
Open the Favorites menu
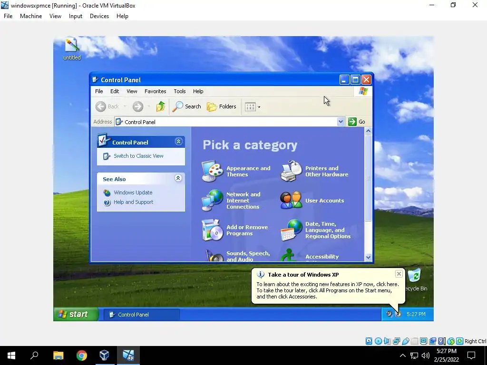tap(156, 91)
